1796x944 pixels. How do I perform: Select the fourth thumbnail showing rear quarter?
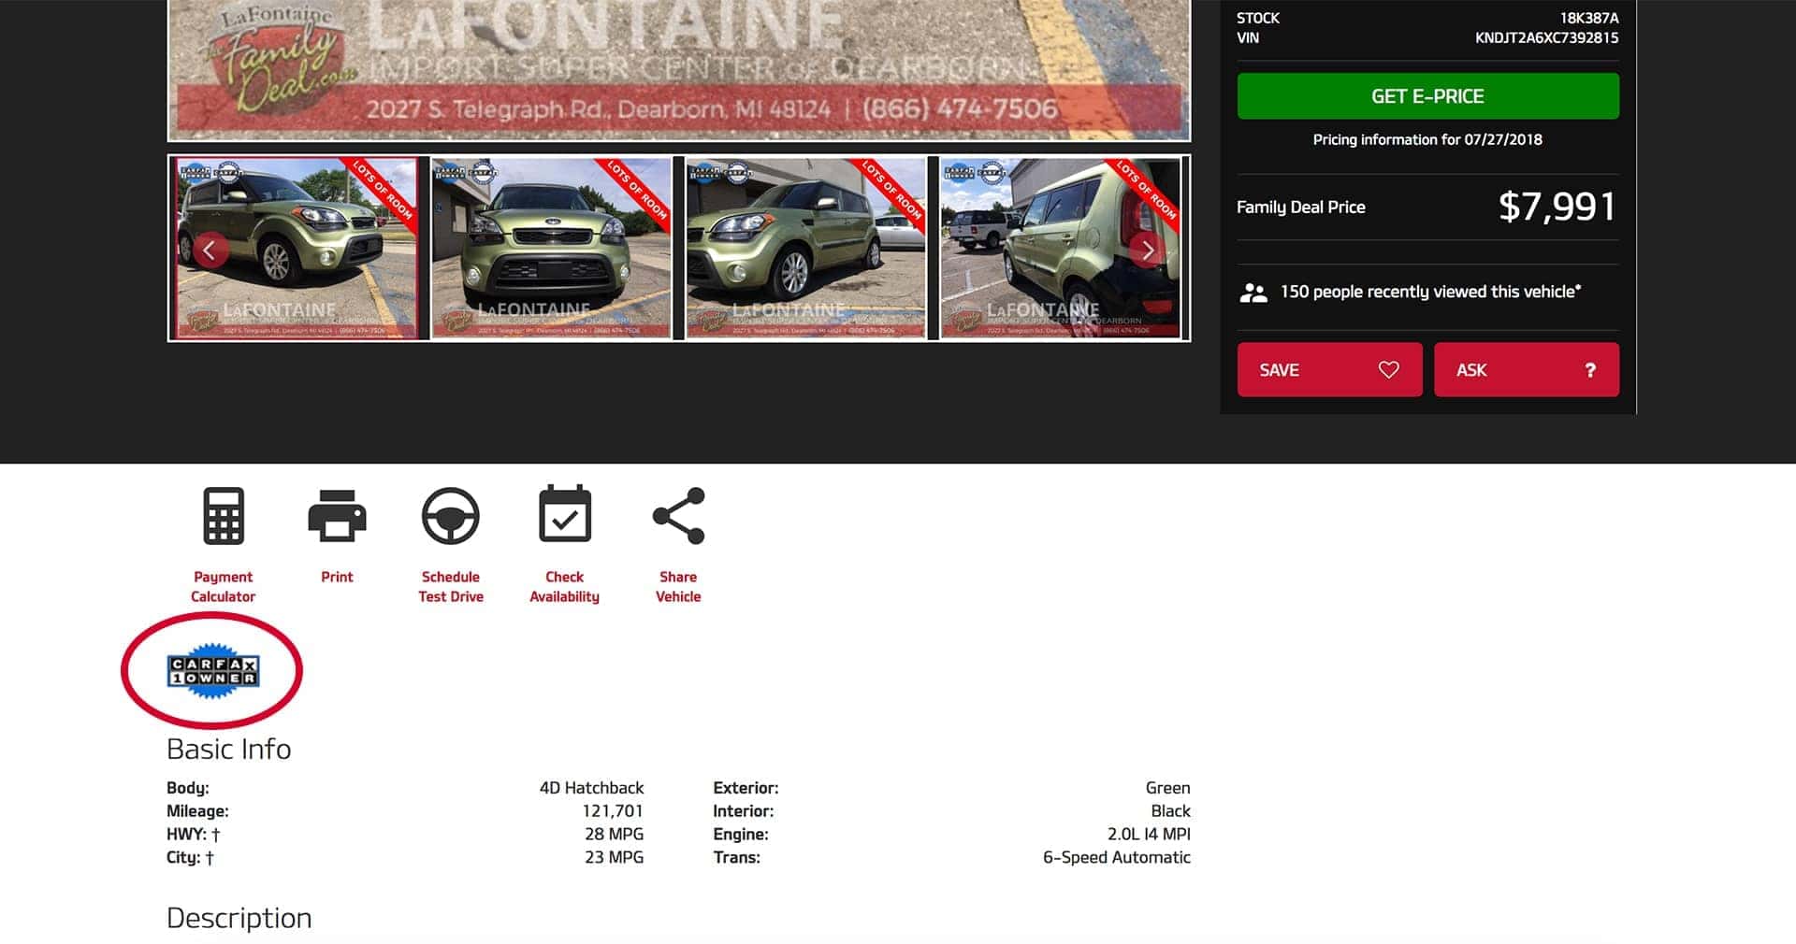(x=1061, y=248)
